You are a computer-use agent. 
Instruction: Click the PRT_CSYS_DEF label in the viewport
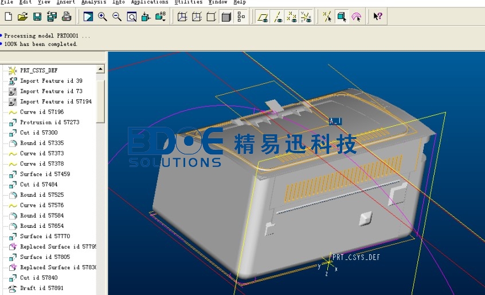pyautogui.click(x=356, y=258)
